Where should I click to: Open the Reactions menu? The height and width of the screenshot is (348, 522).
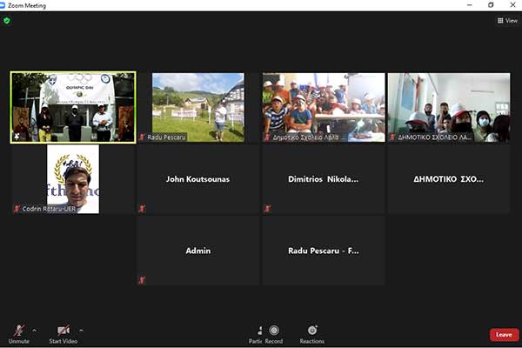pos(312,332)
